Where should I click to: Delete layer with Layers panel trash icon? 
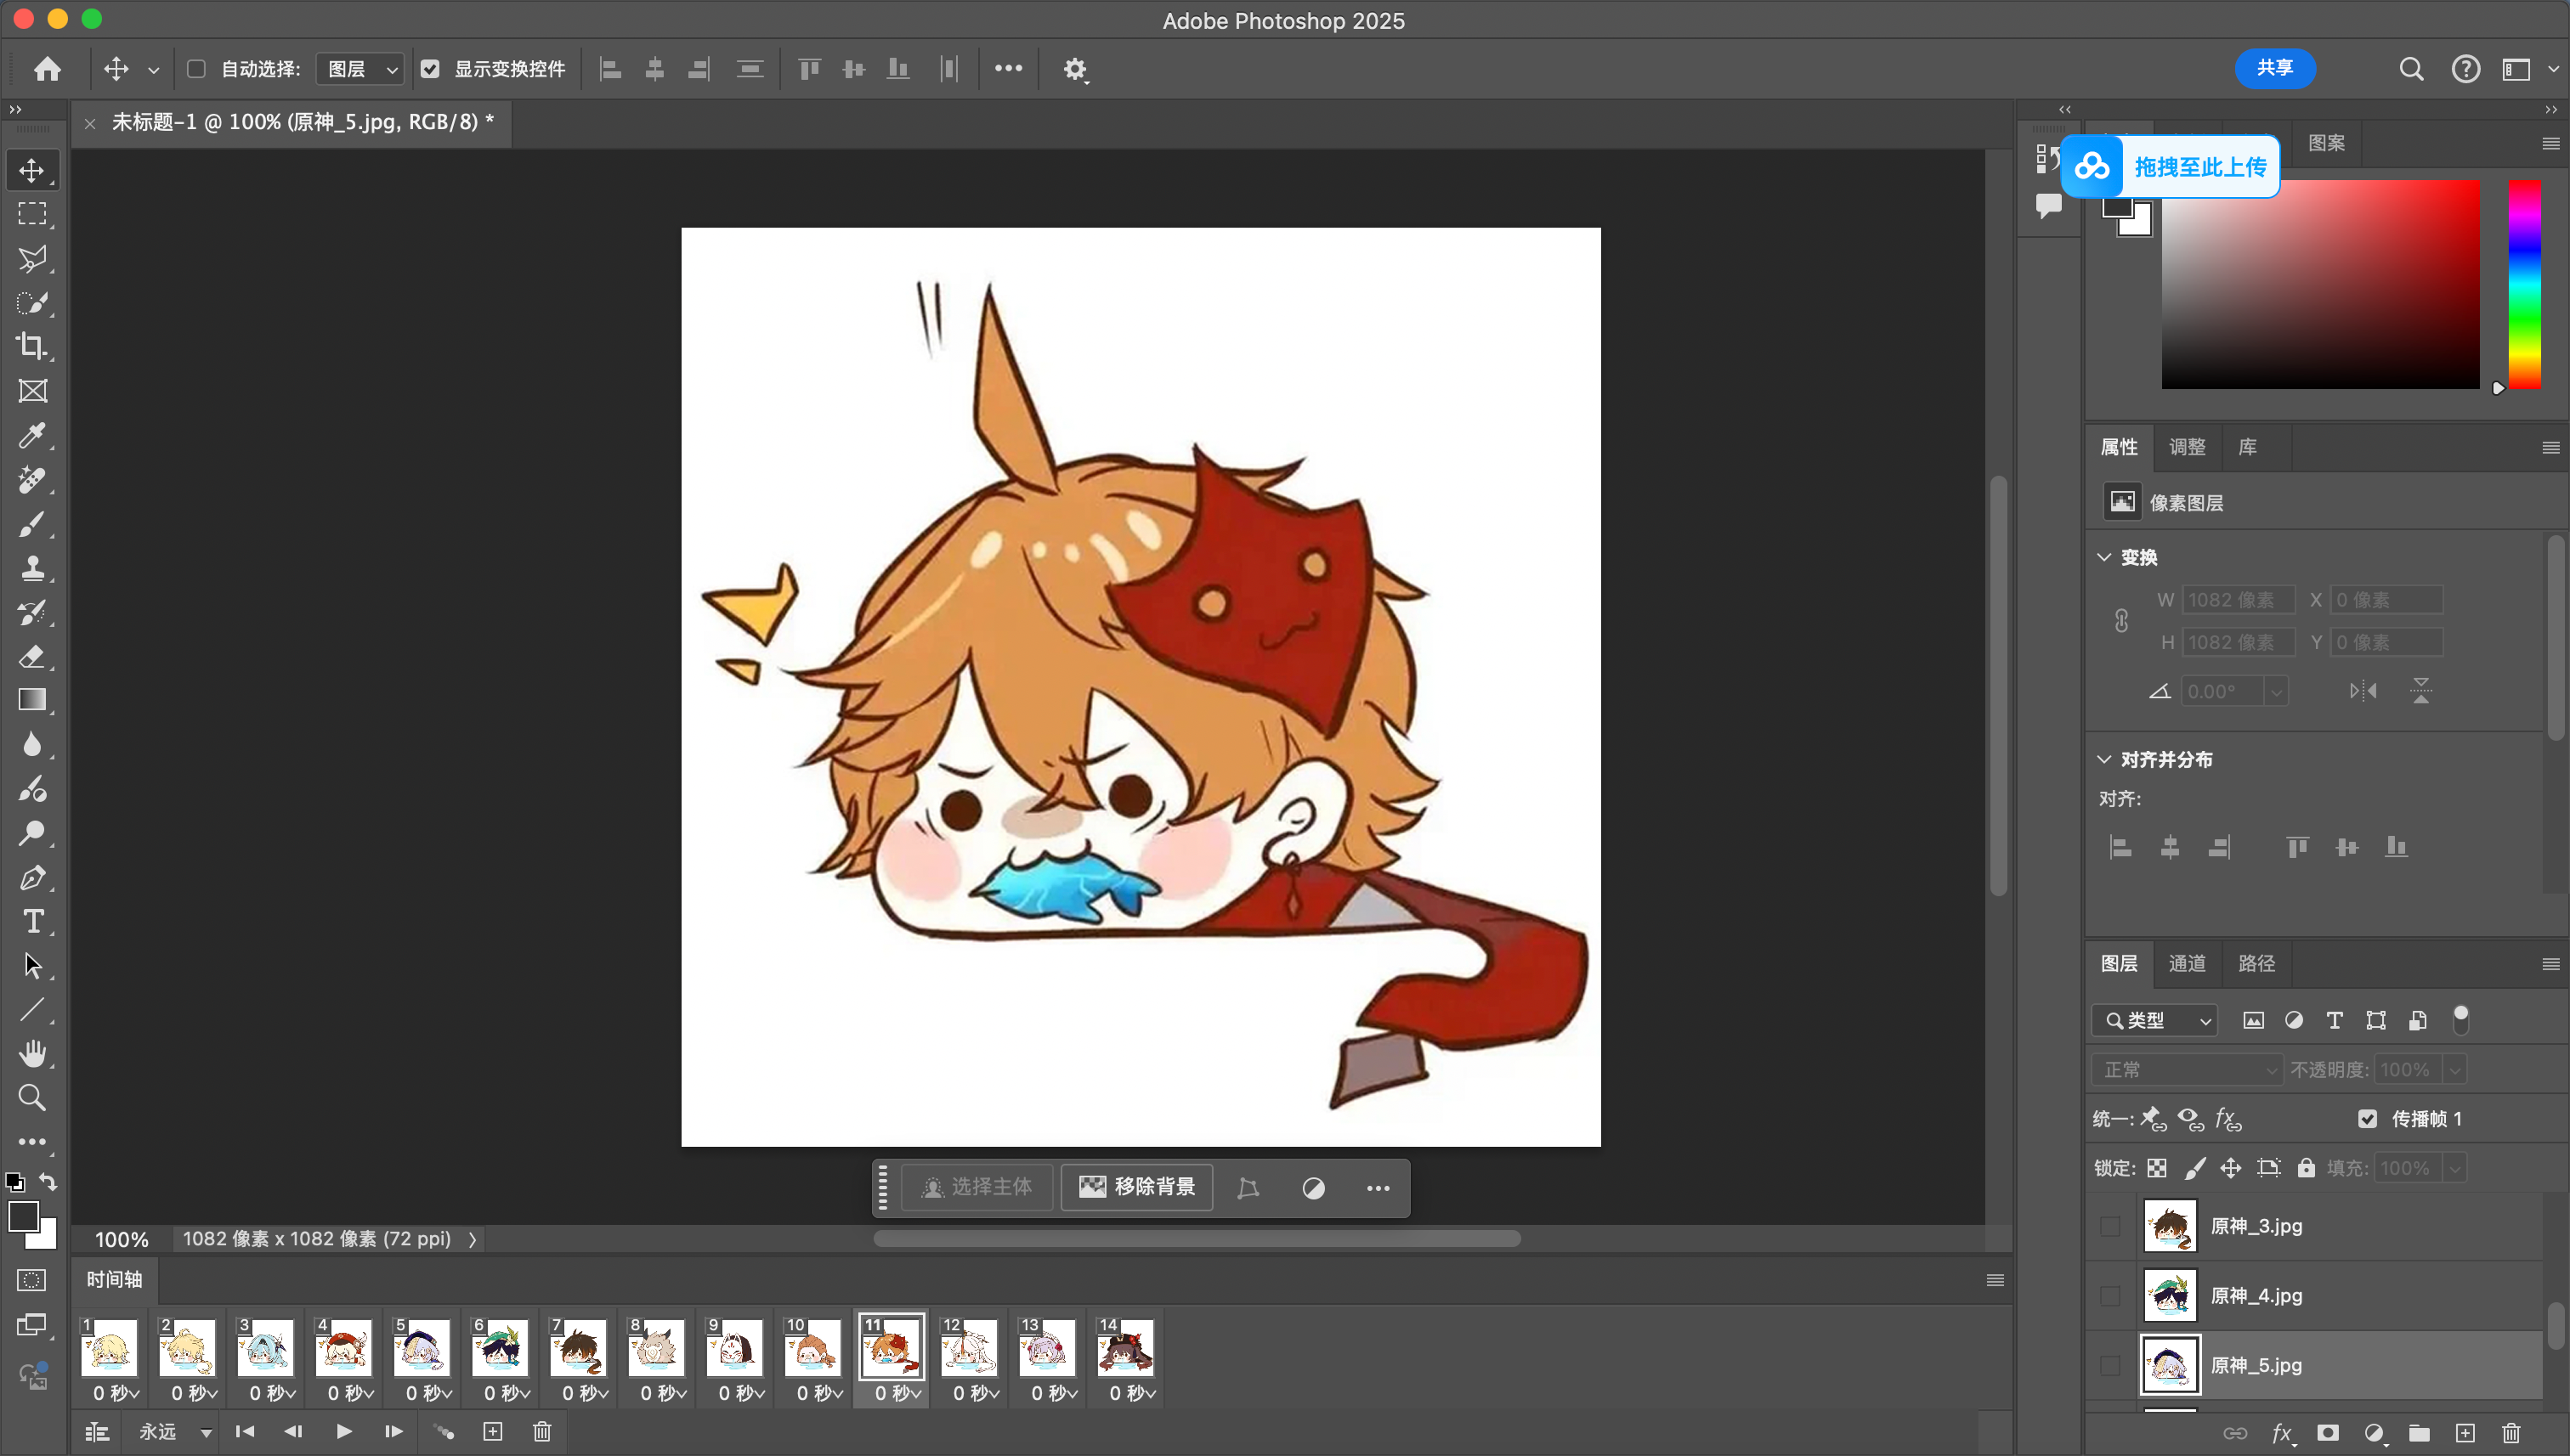click(2511, 1433)
